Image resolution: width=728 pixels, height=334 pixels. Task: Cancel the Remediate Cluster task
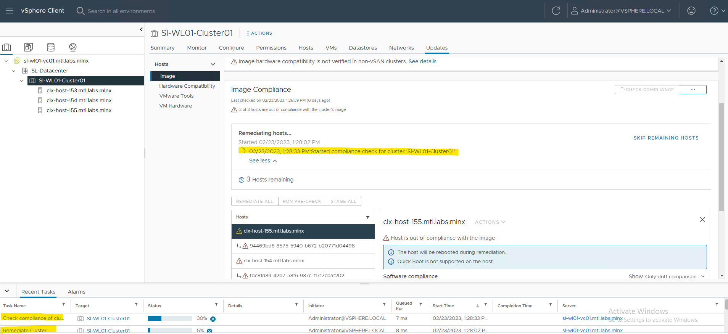[x=209, y=331]
